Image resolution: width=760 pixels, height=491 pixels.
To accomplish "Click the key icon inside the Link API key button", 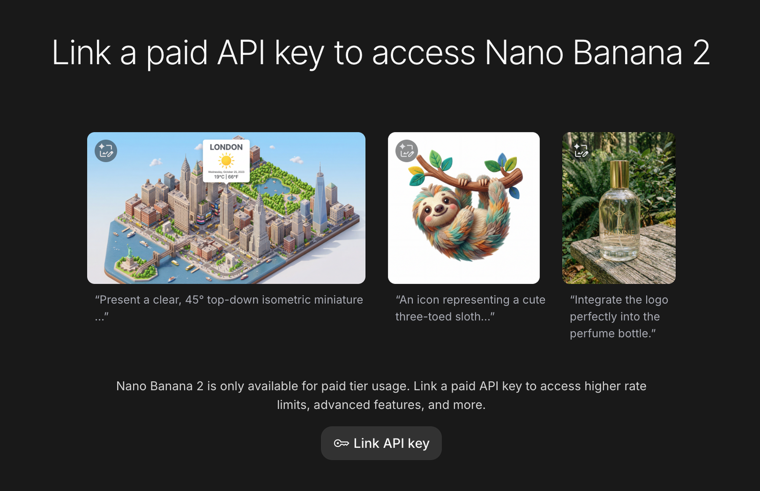I will (x=341, y=443).
